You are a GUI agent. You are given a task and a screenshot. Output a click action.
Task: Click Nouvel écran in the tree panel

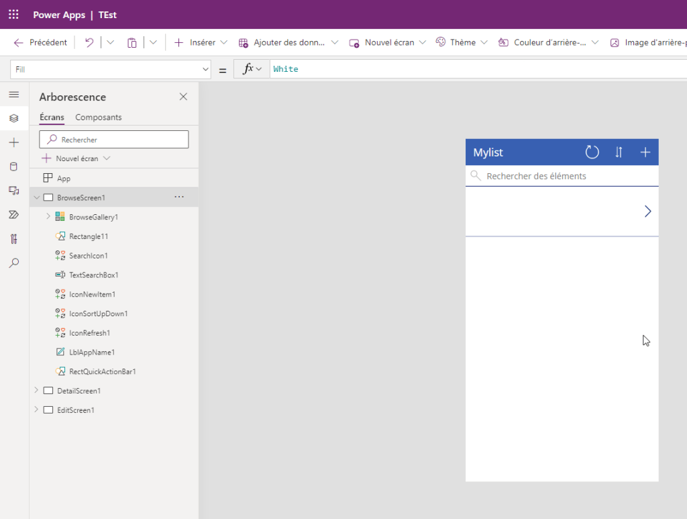tap(76, 158)
